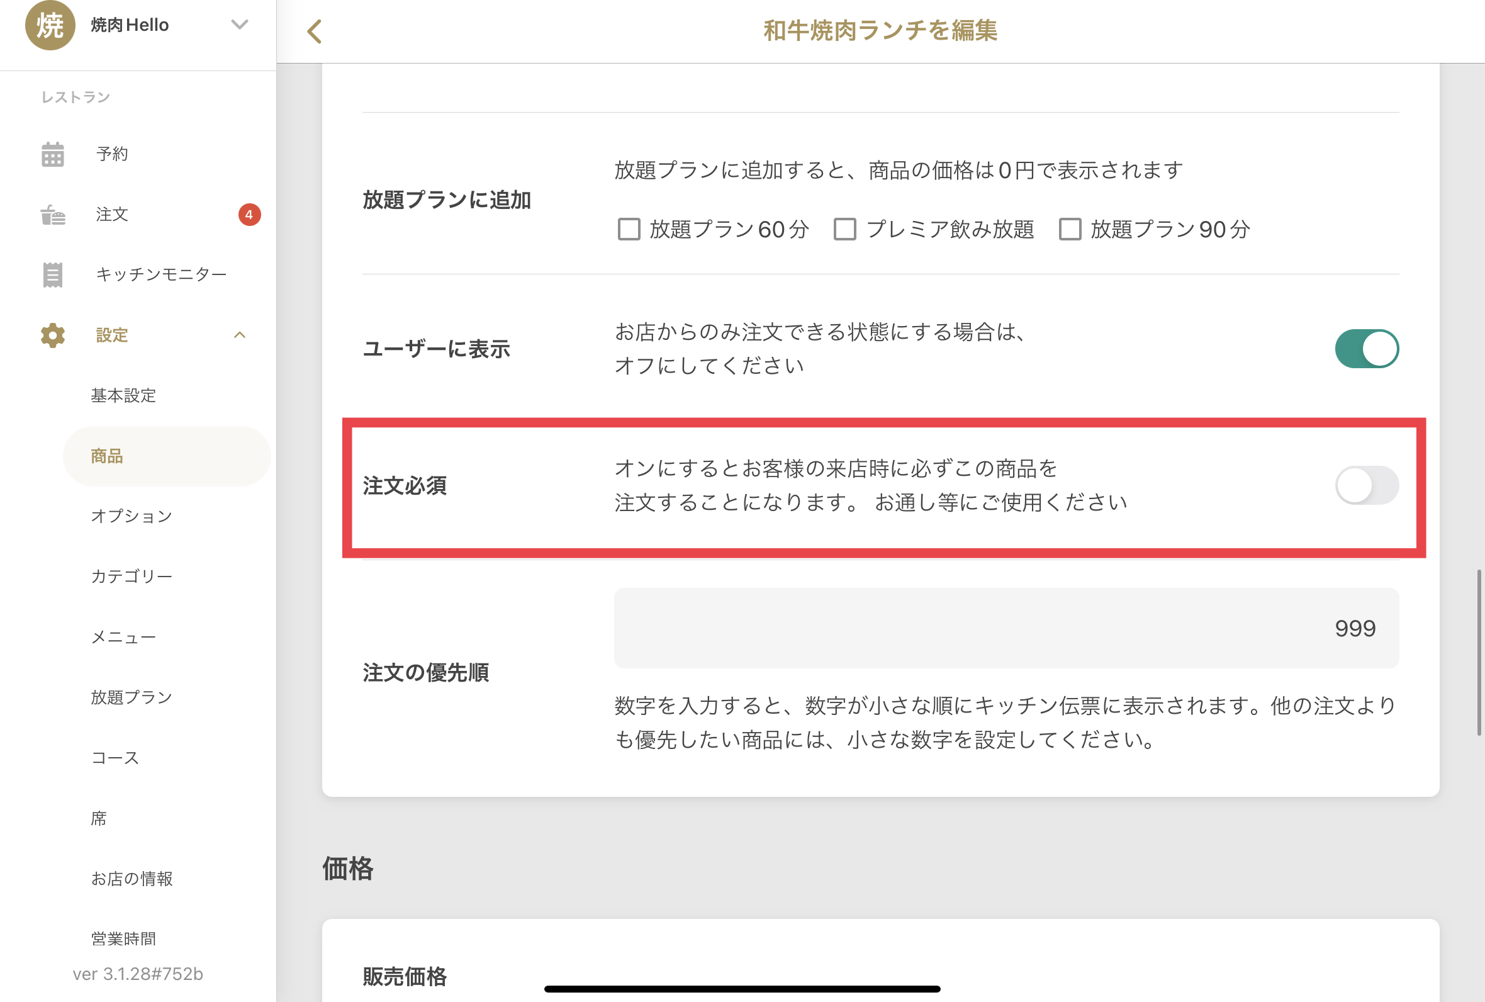This screenshot has width=1485, height=1002.
Task: Click the ver 3.1.28#752b version text
Action: tap(138, 974)
